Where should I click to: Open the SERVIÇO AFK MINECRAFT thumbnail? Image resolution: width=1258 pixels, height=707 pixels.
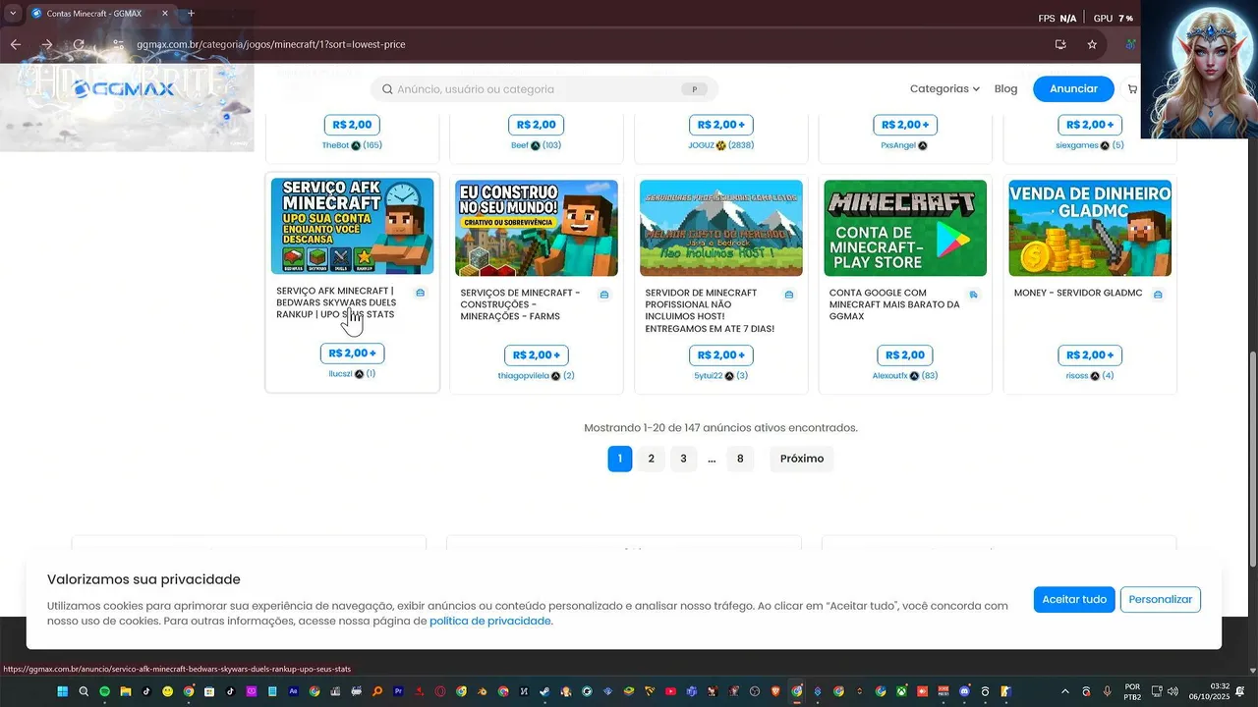(352, 226)
